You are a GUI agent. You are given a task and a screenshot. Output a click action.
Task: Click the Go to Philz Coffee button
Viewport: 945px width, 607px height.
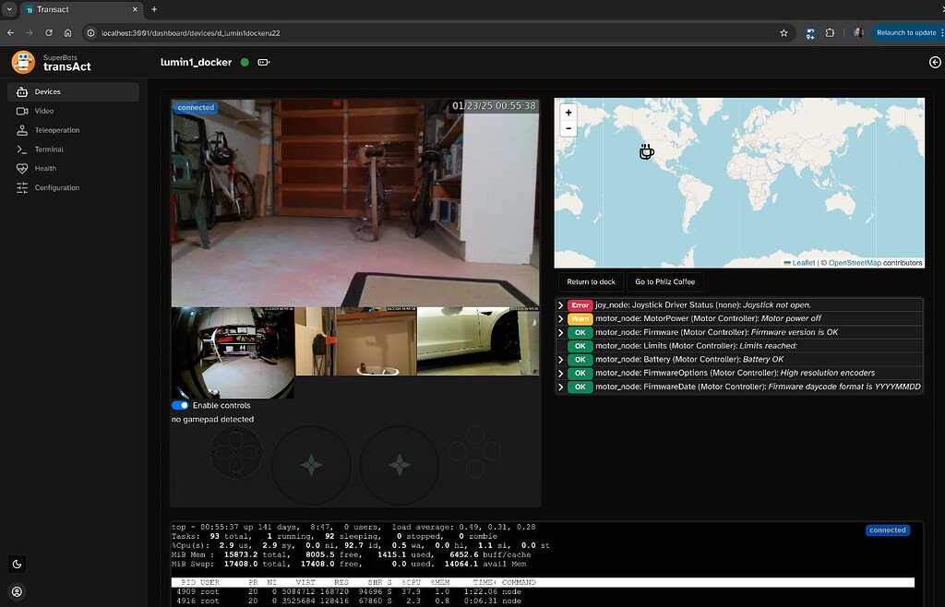pyautogui.click(x=664, y=281)
